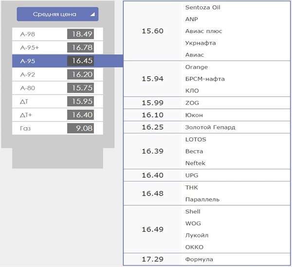Click the 15.75 price value
Screen dimensions: 292x267
tap(80, 88)
